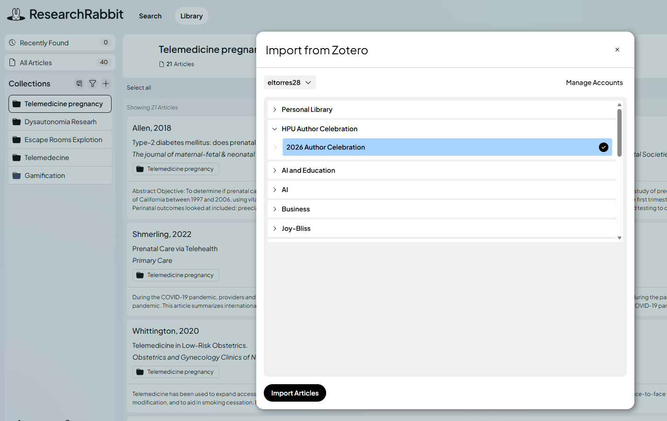667x421 pixels.
Task: Click Prenatal Care via Telehealth title
Action: pyautogui.click(x=175, y=249)
